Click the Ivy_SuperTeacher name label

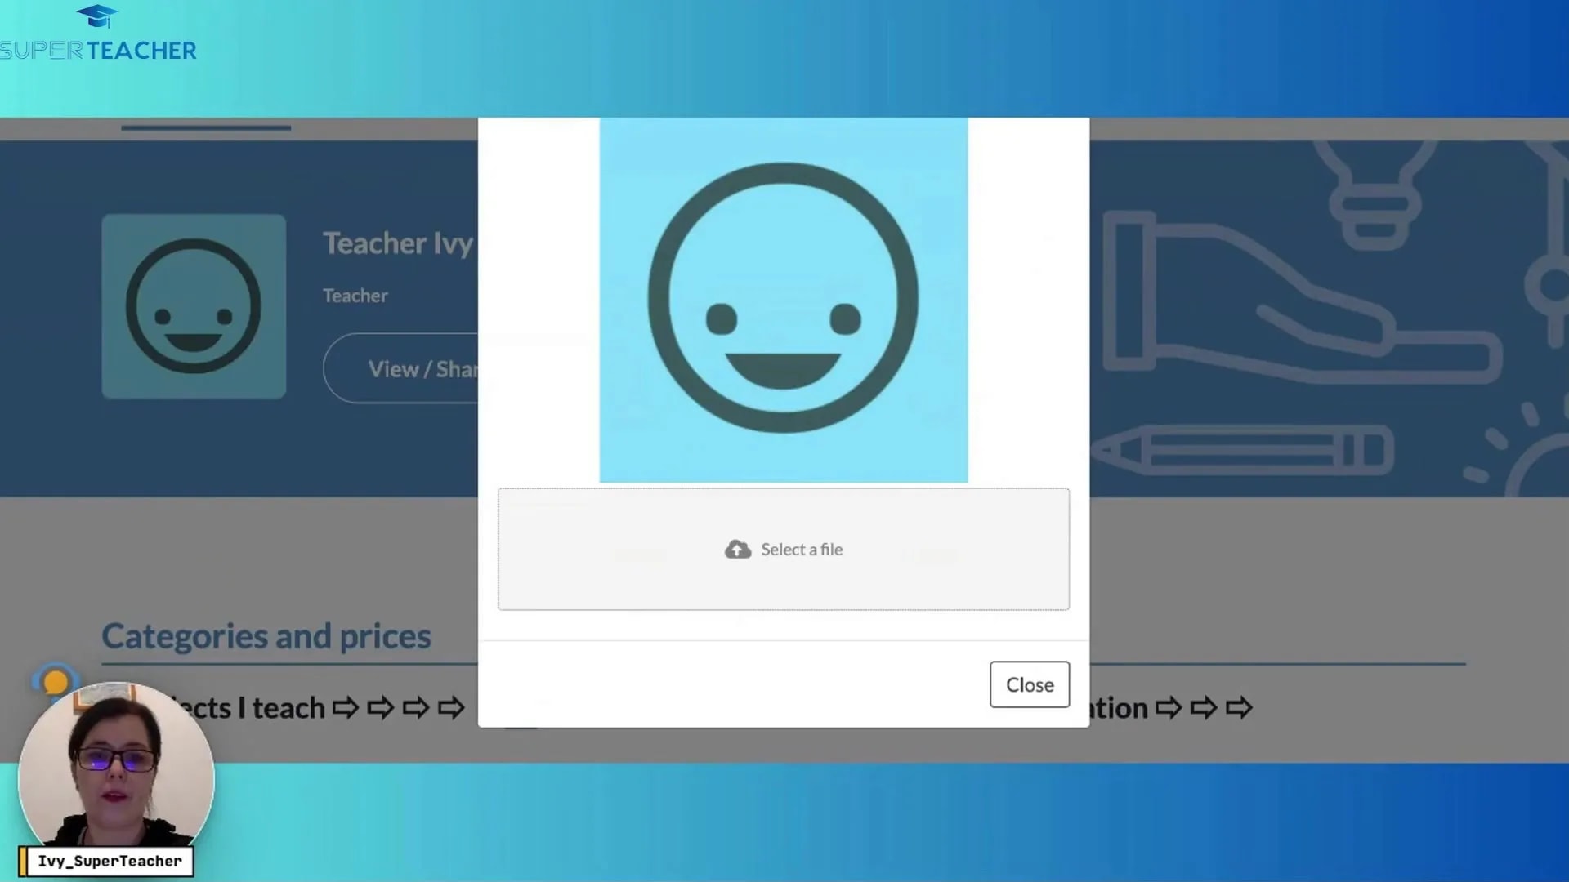pos(110,862)
